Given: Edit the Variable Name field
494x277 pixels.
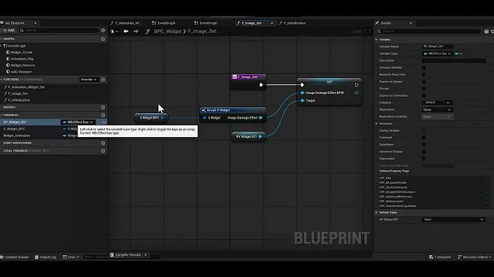Looking at the screenshot, I should pos(437,47).
